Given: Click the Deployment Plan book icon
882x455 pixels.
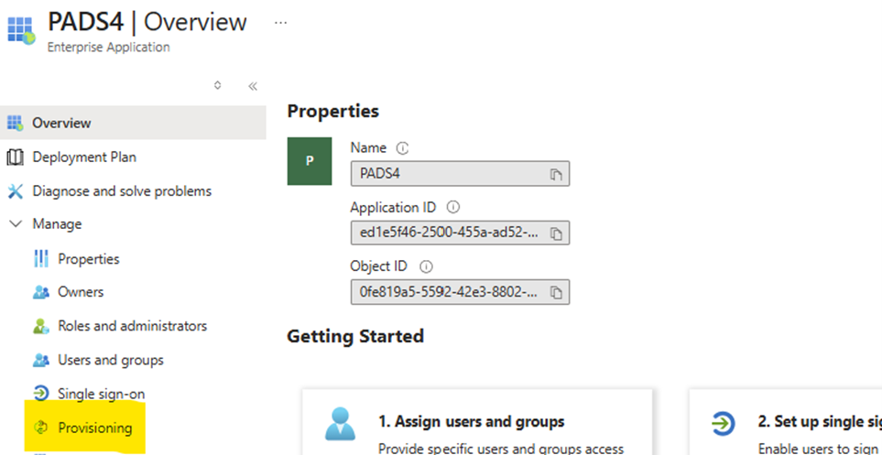Looking at the screenshot, I should tap(16, 157).
